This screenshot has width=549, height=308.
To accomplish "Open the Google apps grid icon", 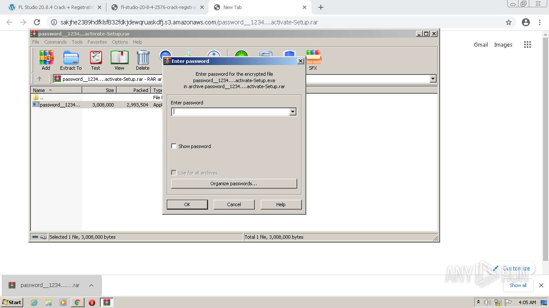I will click(x=528, y=44).
